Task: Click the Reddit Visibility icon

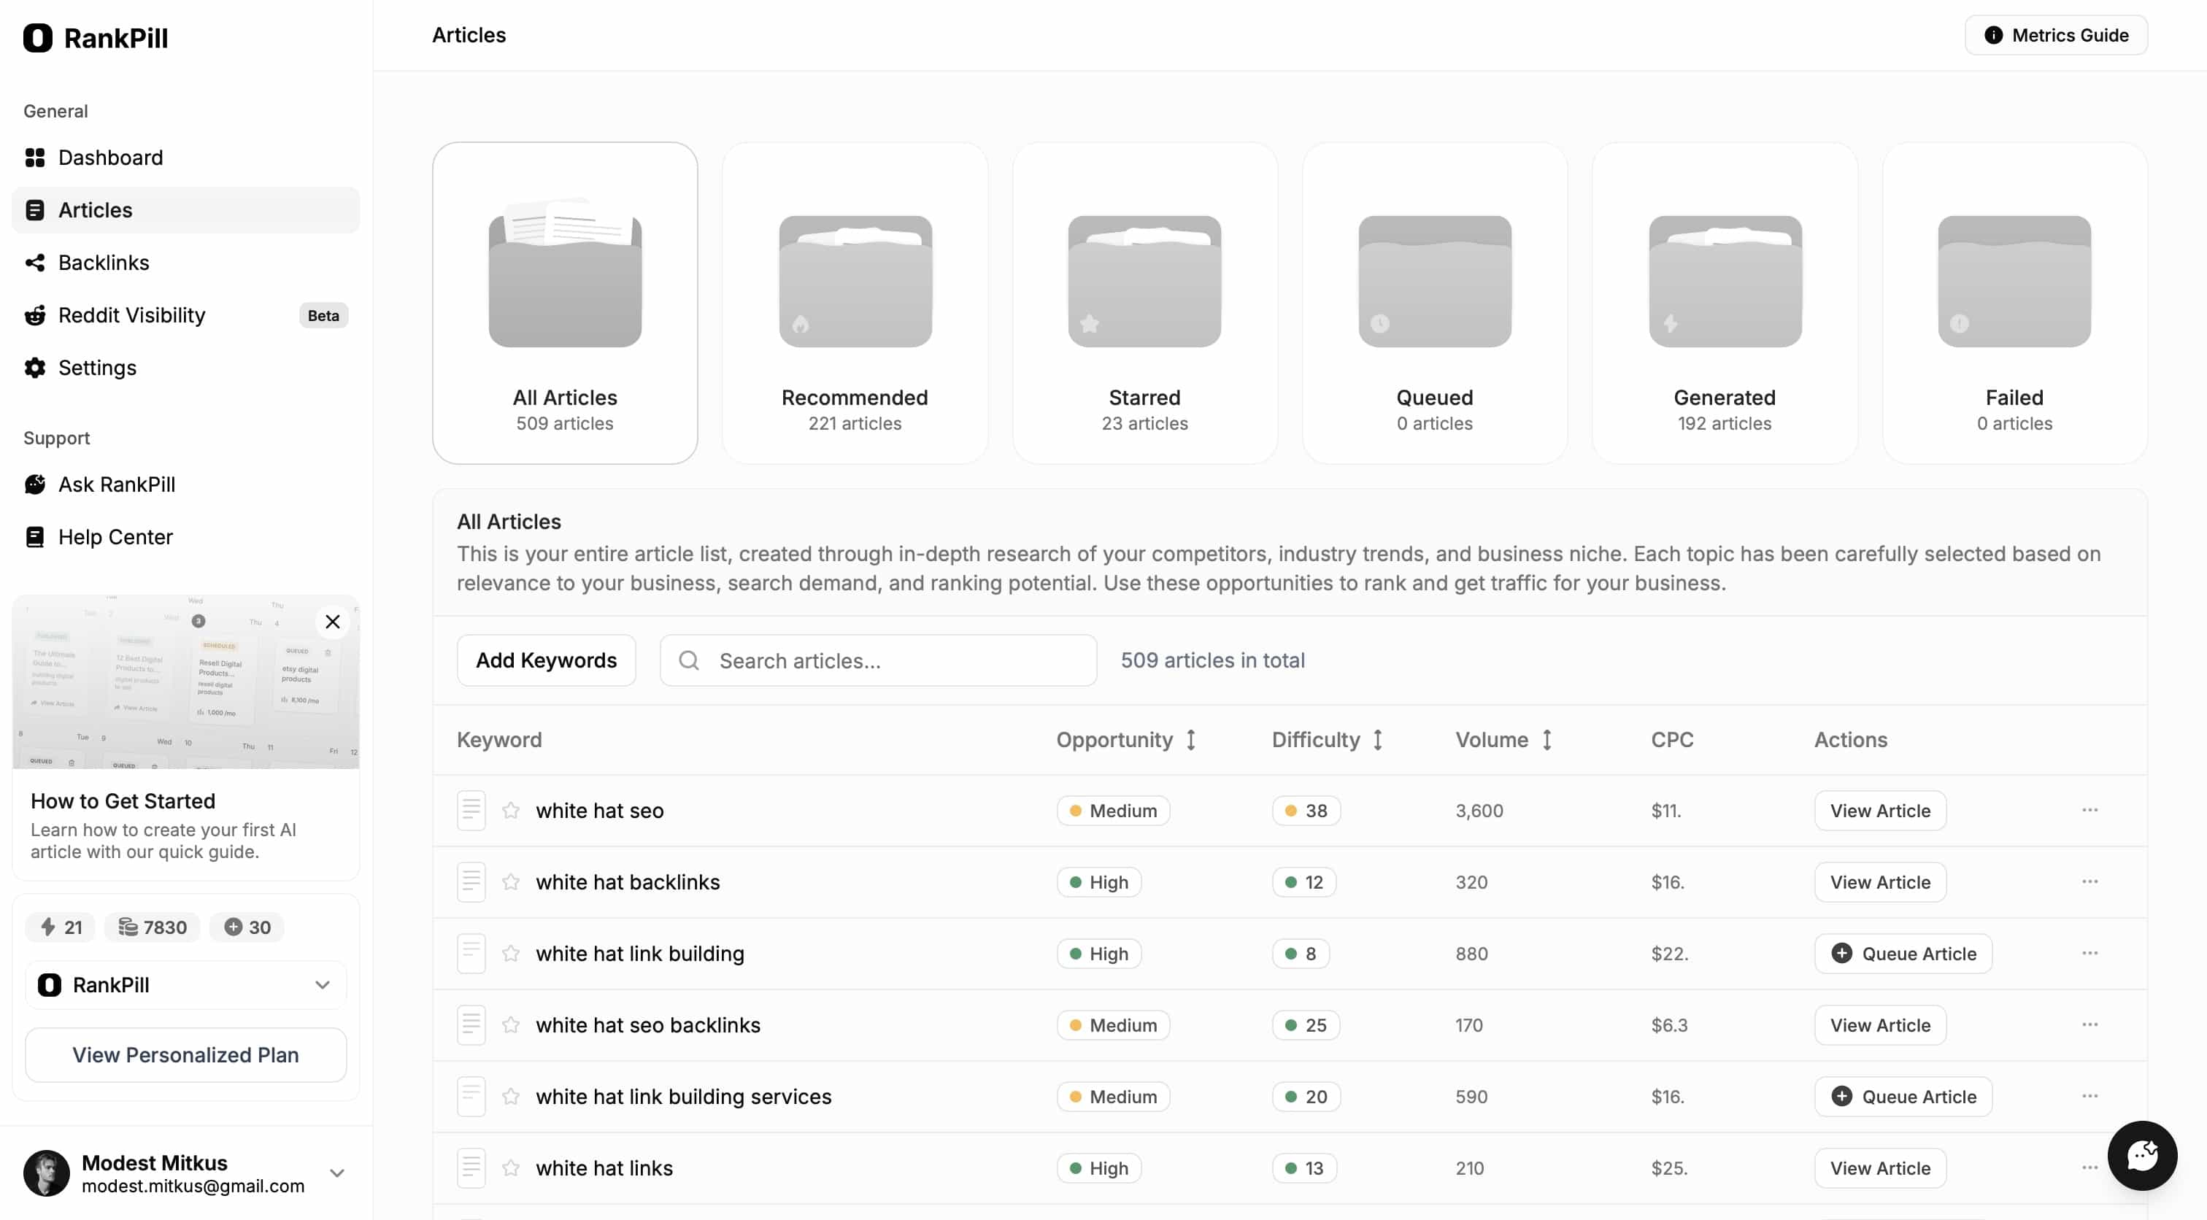Action: (34, 315)
